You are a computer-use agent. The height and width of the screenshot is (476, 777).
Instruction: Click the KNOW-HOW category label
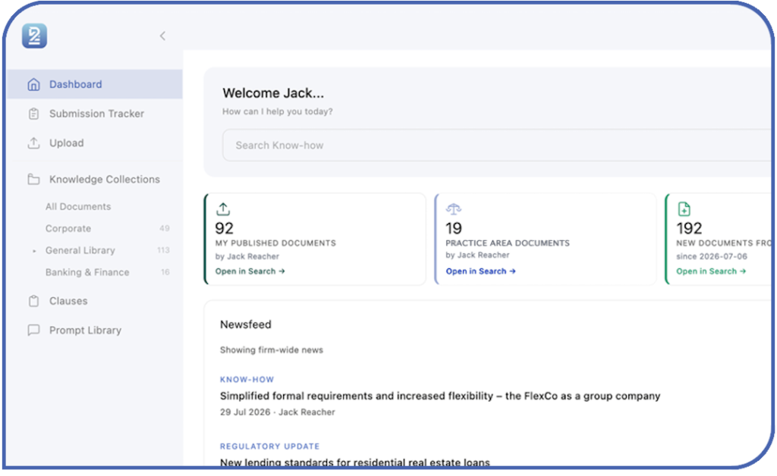point(247,380)
